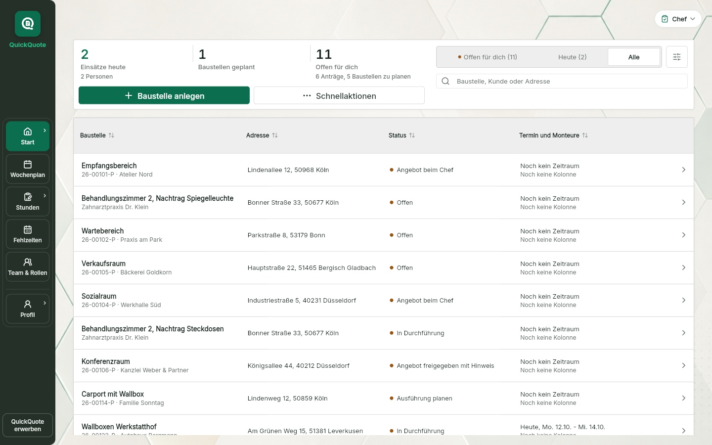Click QuickQuote erwerben button
This screenshot has width=712, height=445.
(x=28, y=425)
